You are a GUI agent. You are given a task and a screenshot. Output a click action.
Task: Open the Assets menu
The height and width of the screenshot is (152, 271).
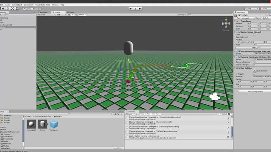coord(8,5)
